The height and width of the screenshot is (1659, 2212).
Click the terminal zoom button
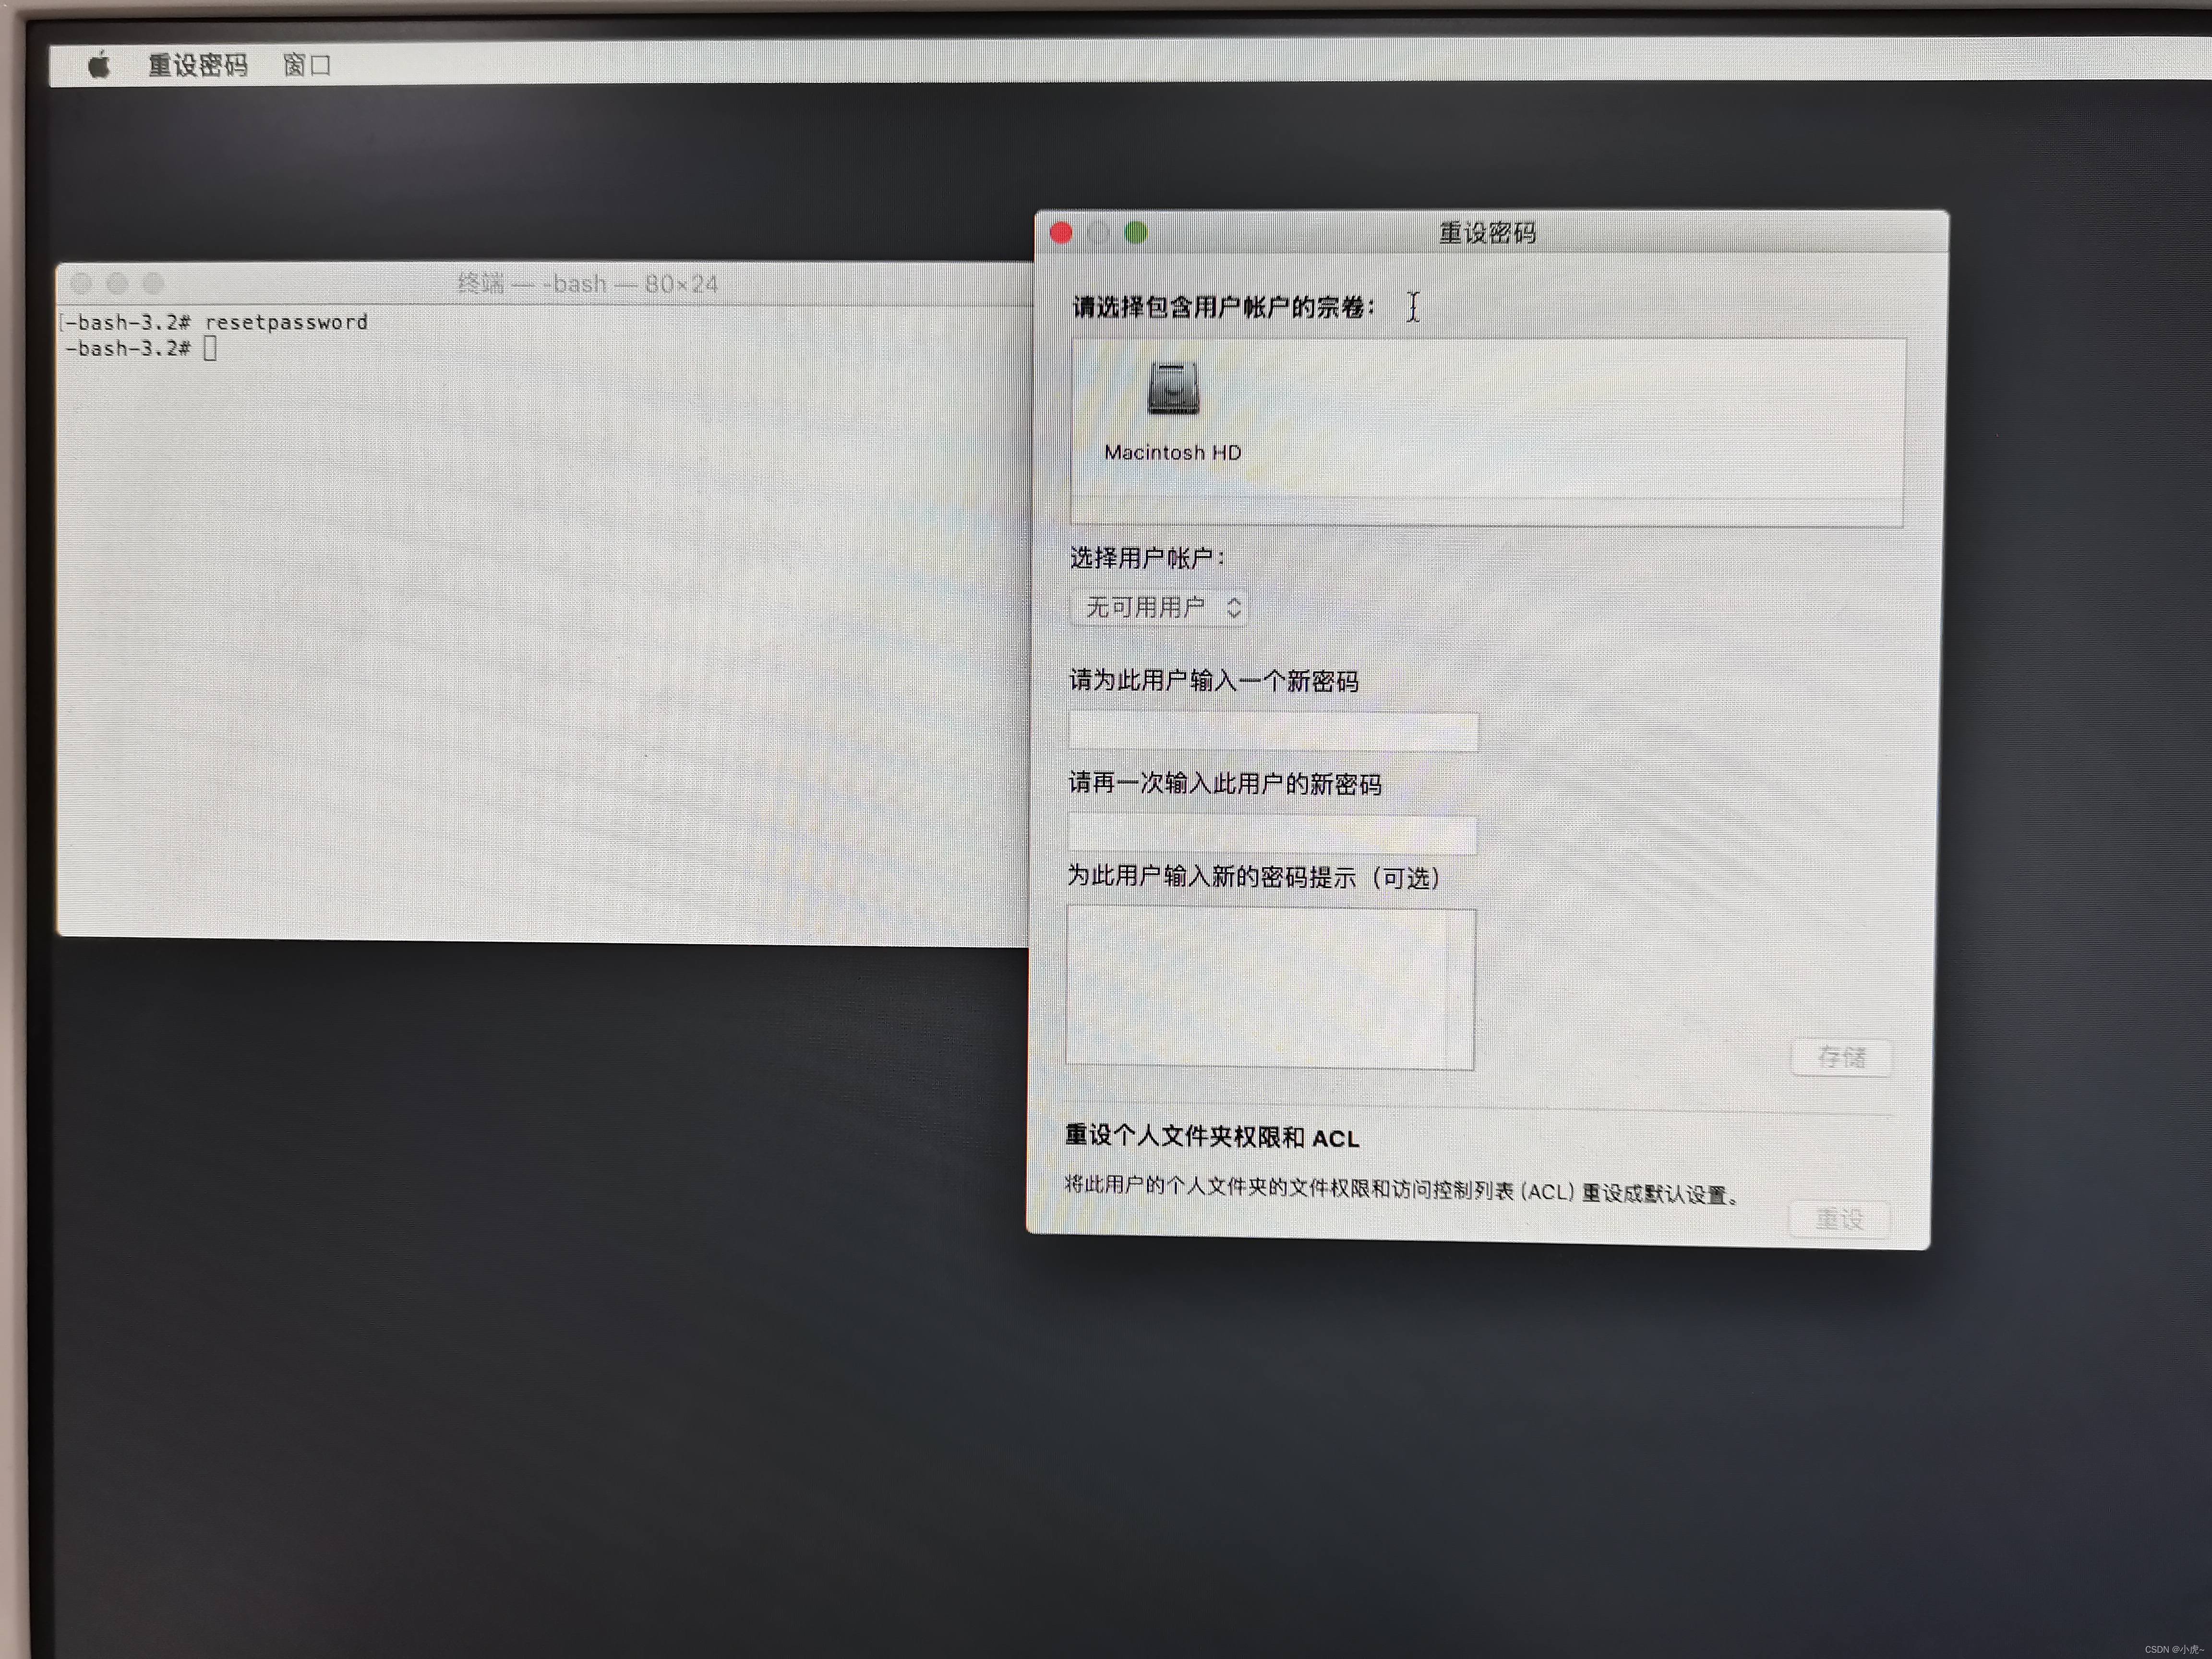(154, 284)
